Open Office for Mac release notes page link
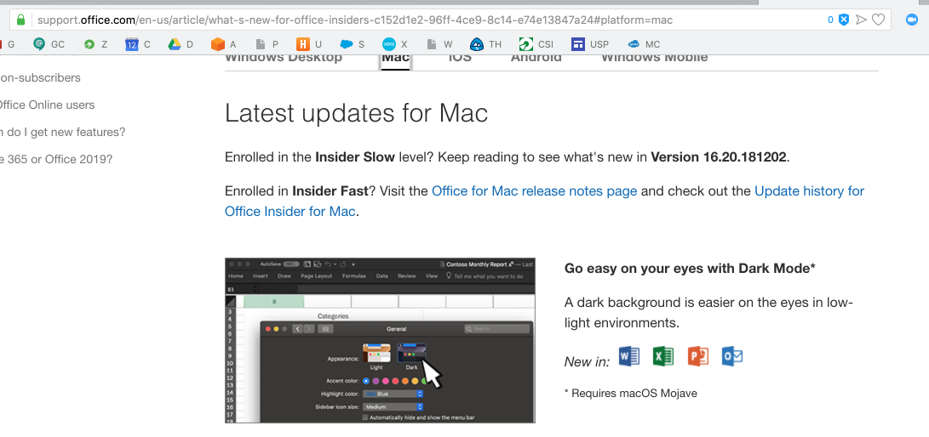 (x=535, y=191)
